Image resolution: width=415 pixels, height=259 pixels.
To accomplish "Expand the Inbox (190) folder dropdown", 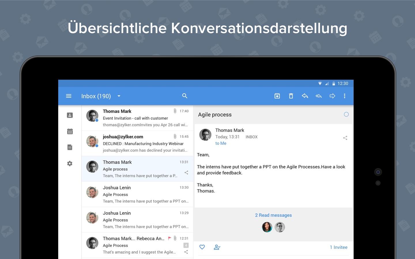I will pos(119,96).
